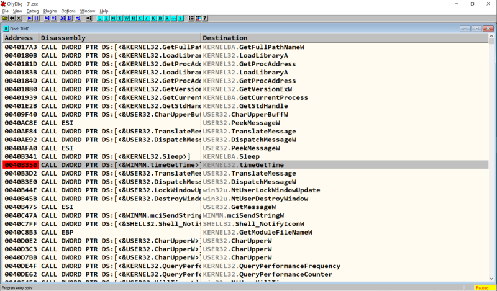This screenshot has width=497, height=291.
Task: Open the Options menu
Action: 68,11
